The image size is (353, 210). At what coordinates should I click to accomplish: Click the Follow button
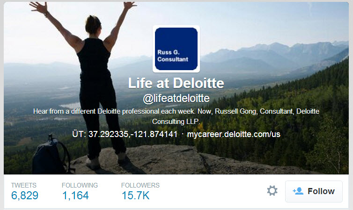314,191
